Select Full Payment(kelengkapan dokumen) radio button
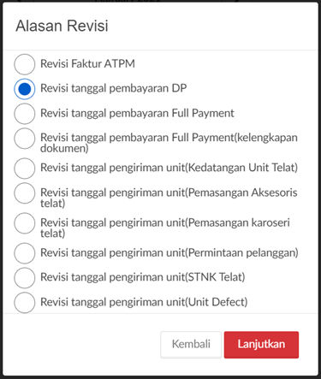The width and height of the screenshot is (321, 379). [x=25, y=139]
